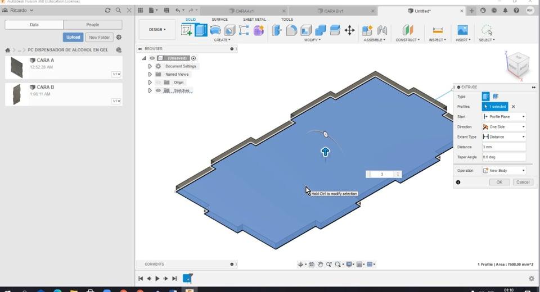Open the Extent Type Distance dropdown

pos(504,137)
